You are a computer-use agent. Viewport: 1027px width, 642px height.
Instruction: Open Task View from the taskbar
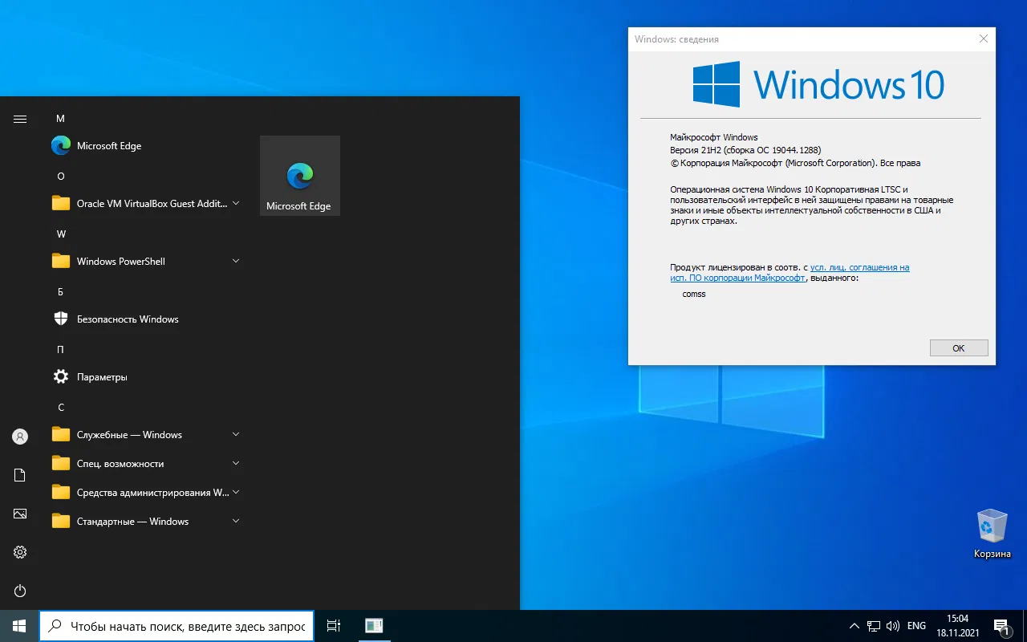334,626
